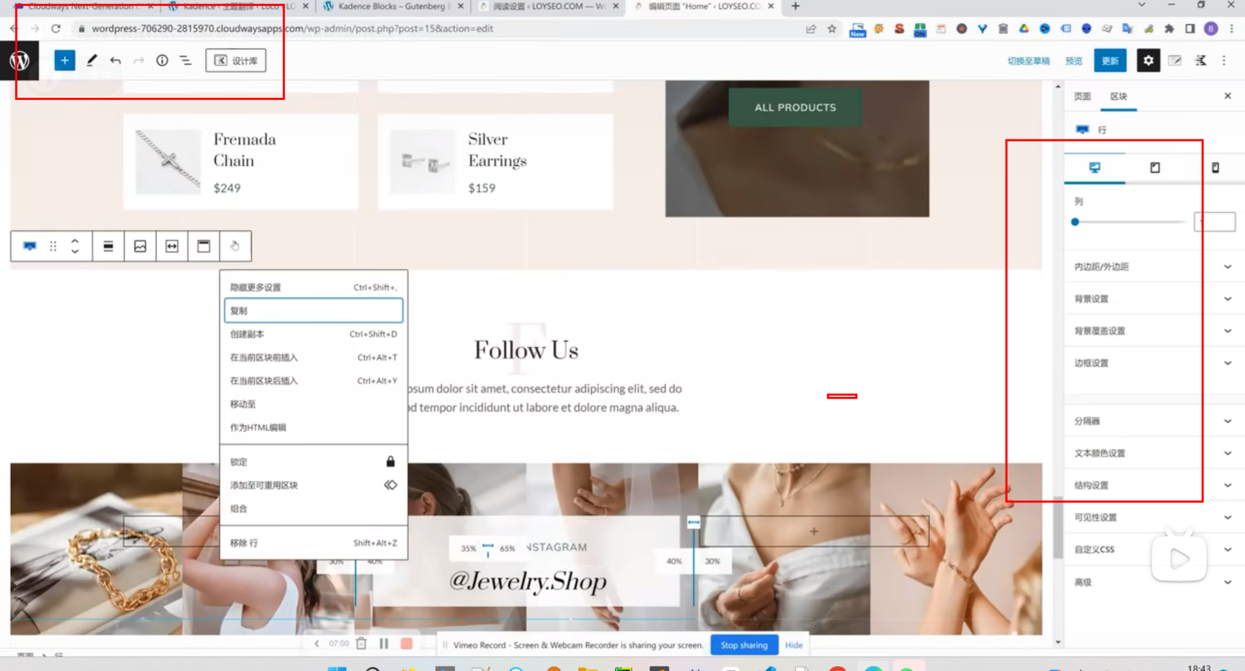
Task: Choose 移动至 menu entry
Action: click(313, 404)
